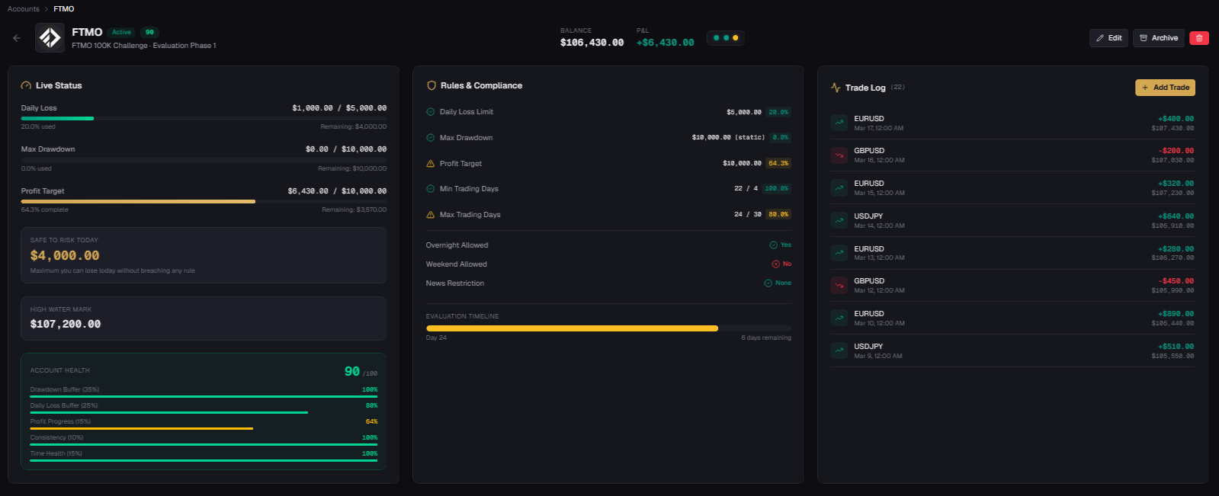Click the Account Health 90 score
Image resolution: width=1219 pixels, height=496 pixels.
tap(352, 371)
